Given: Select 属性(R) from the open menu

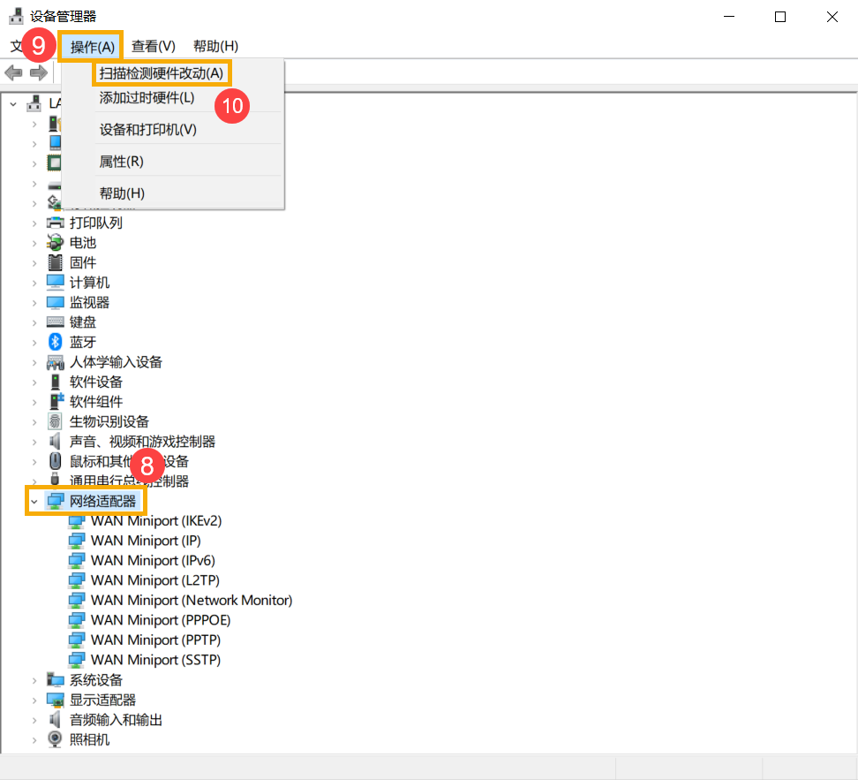Looking at the screenshot, I should [121, 161].
